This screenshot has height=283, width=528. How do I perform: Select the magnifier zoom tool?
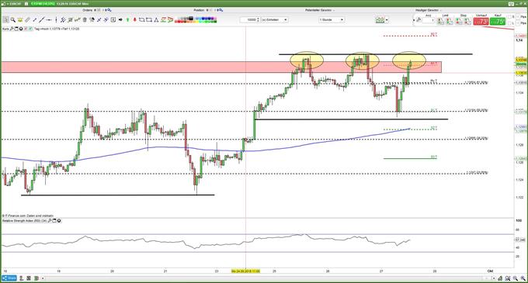click(x=13, y=20)
